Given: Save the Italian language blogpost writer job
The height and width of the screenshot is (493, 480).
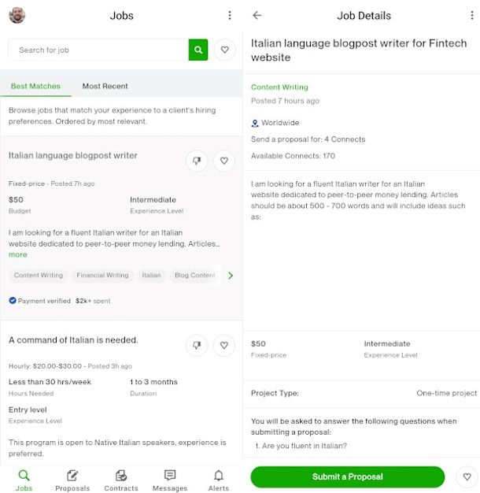Looking at the screenshot, I should pos(224,161).
